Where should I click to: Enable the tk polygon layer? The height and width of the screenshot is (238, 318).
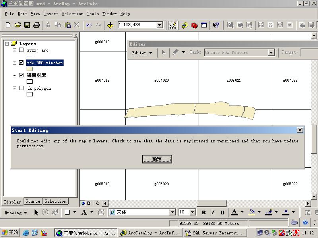tap(21, 88)
